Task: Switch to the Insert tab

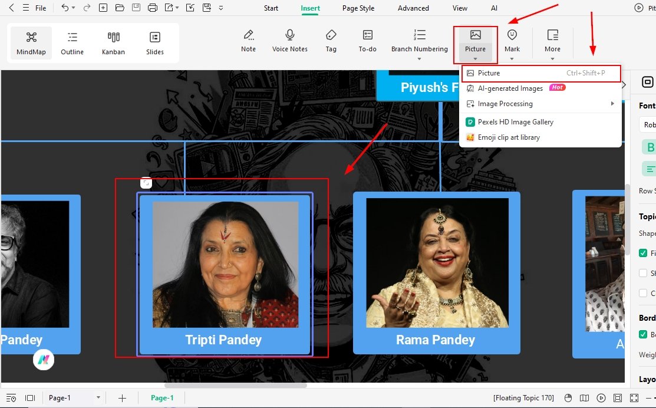Action: coord(311,8)
